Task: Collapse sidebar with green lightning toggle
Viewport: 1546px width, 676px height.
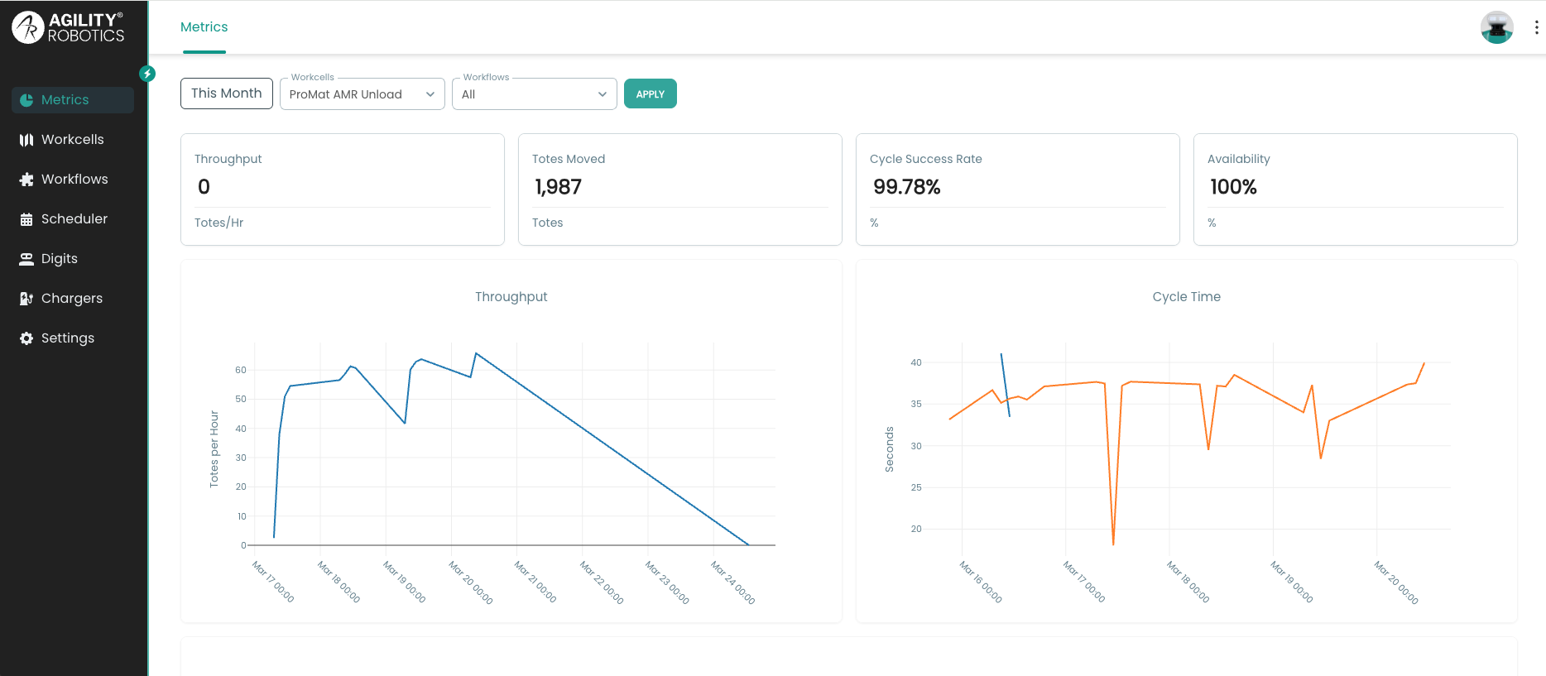Action: [147, 74]
